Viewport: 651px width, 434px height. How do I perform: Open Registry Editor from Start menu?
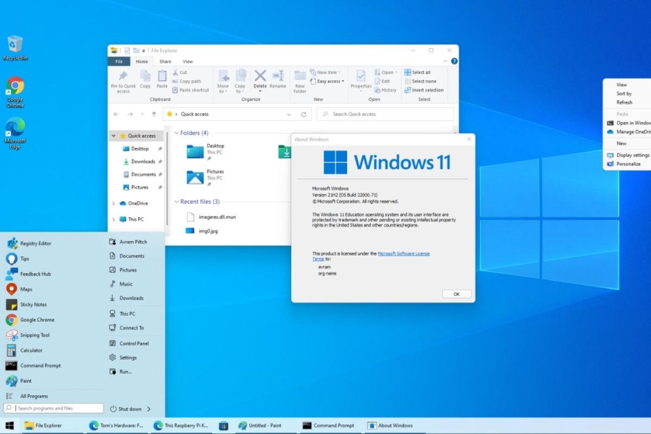[30, 243]
